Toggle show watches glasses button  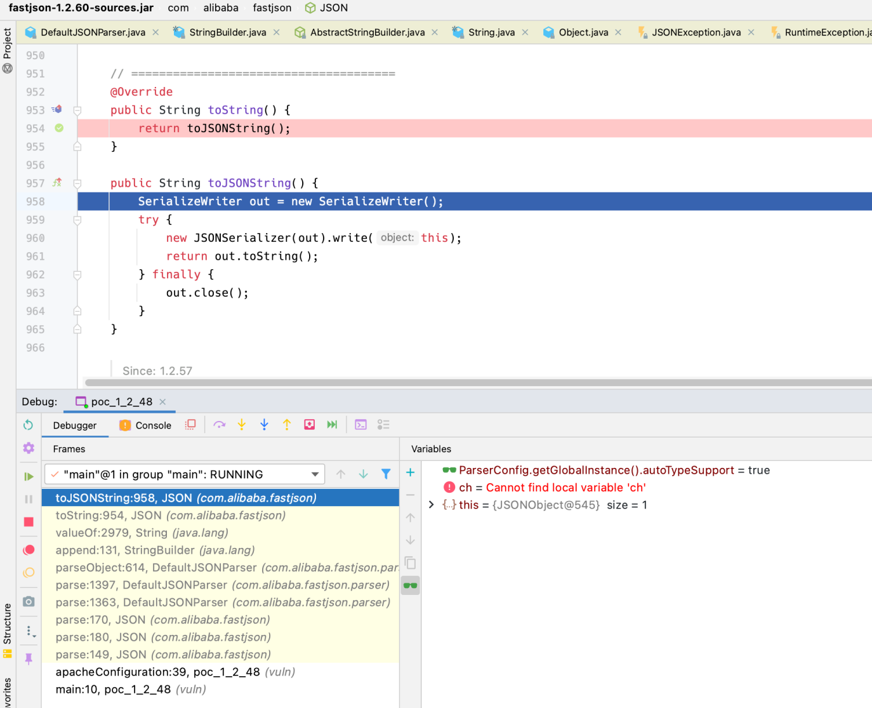coord(411,585)
